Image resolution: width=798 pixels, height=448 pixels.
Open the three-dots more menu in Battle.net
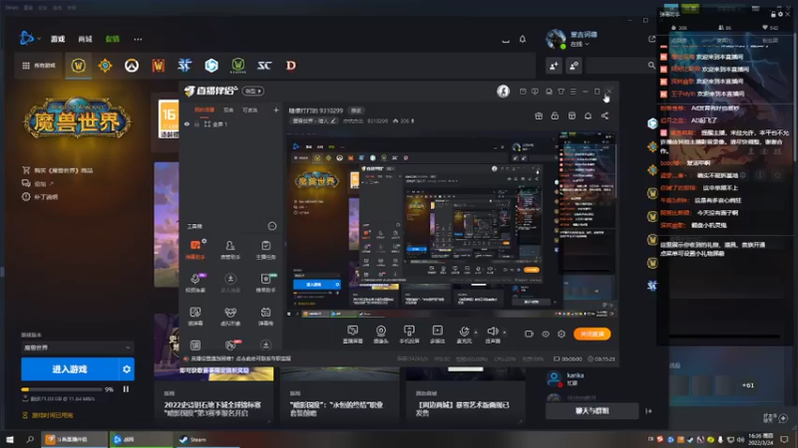pyautogui.click(x=138, y=39)
